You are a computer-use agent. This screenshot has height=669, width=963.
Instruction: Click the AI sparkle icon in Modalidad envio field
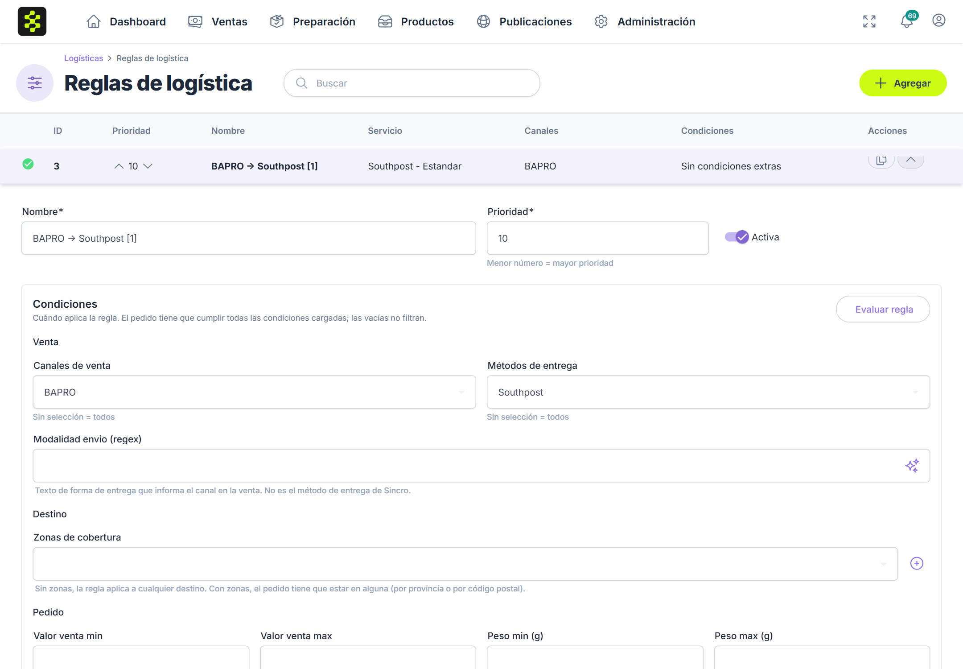point(912,466)
